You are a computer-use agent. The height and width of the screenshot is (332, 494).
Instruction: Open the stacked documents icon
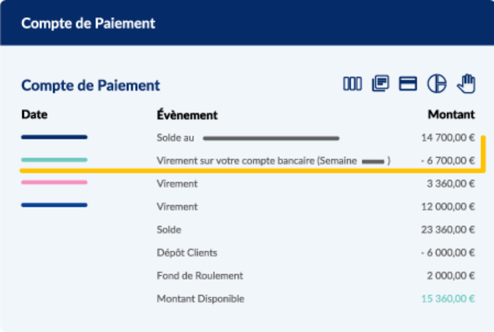point(380,84)
